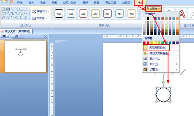Select the arrow line shape
The image size is (194, 116).
pyautogui.click(x=17, y=9)
